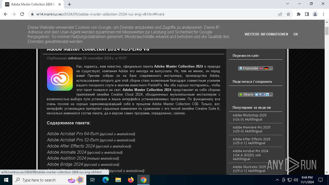329x185 pixels.
Task: Click the Translate button widget
Action: tap(255, 68)
